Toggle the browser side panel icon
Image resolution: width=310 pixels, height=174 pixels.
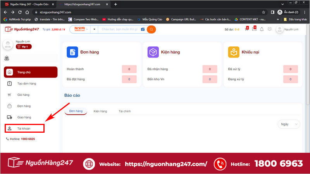(272, 12)
